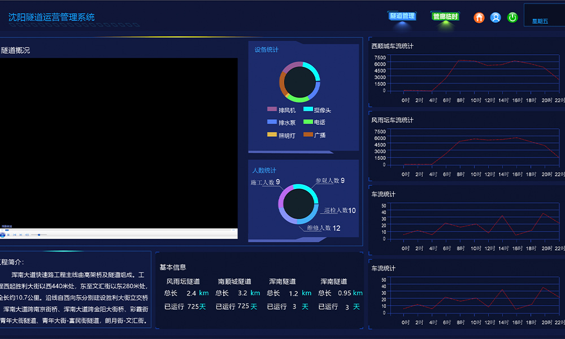This screenshot has height=339, width=565.
Task: Skip to next track in video player
Action: pos(21,234)
